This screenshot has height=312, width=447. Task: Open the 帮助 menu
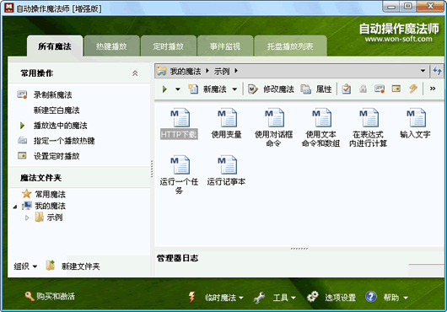396,298
